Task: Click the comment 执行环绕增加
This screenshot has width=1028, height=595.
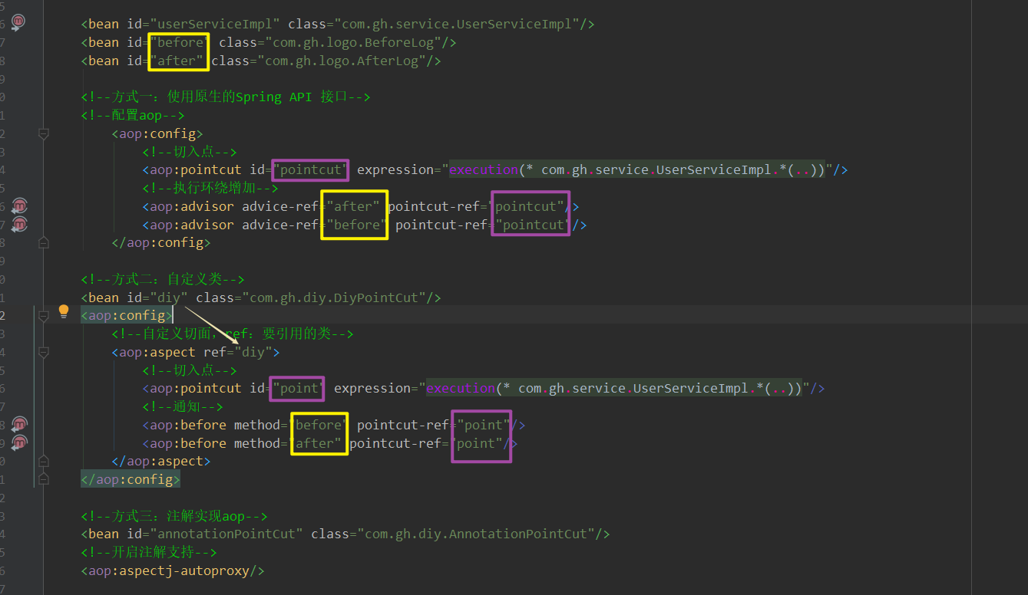Action: pyautogui.click(x=210, y=188)
